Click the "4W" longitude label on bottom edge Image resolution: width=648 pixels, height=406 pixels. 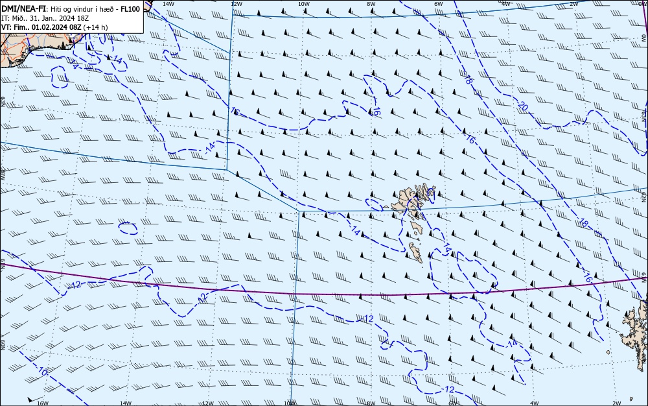click(x=534, y=403)
